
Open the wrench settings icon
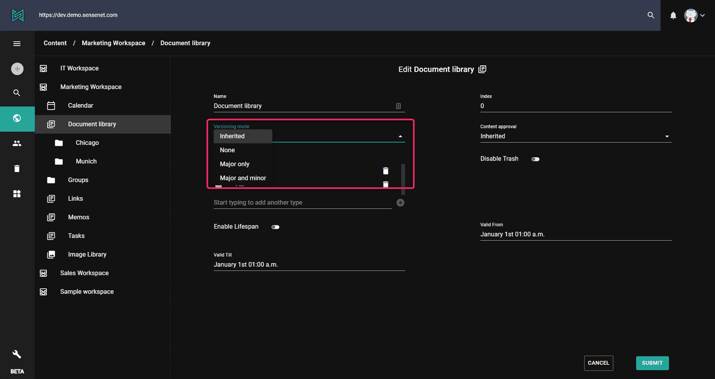(17, 354)
